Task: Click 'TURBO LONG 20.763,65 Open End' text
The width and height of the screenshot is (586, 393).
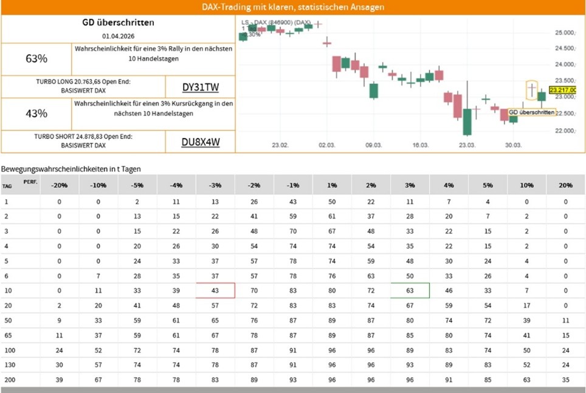Action: point(83,81)
